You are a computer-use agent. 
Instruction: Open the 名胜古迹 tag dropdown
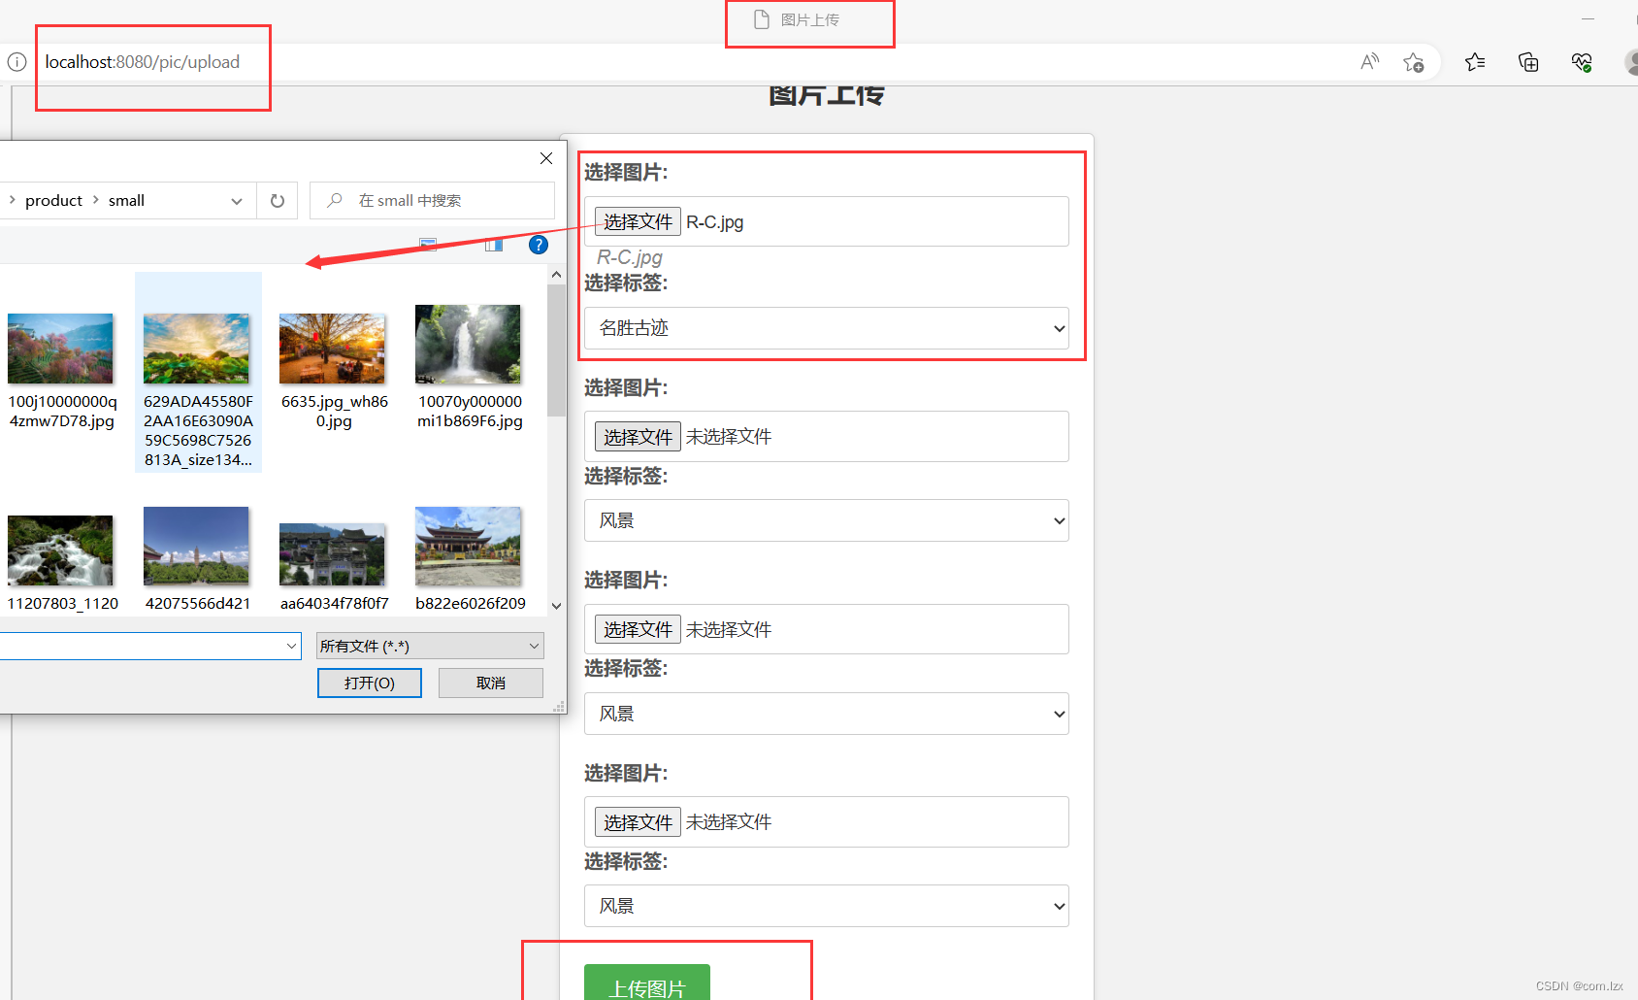(x=826, y=328)
